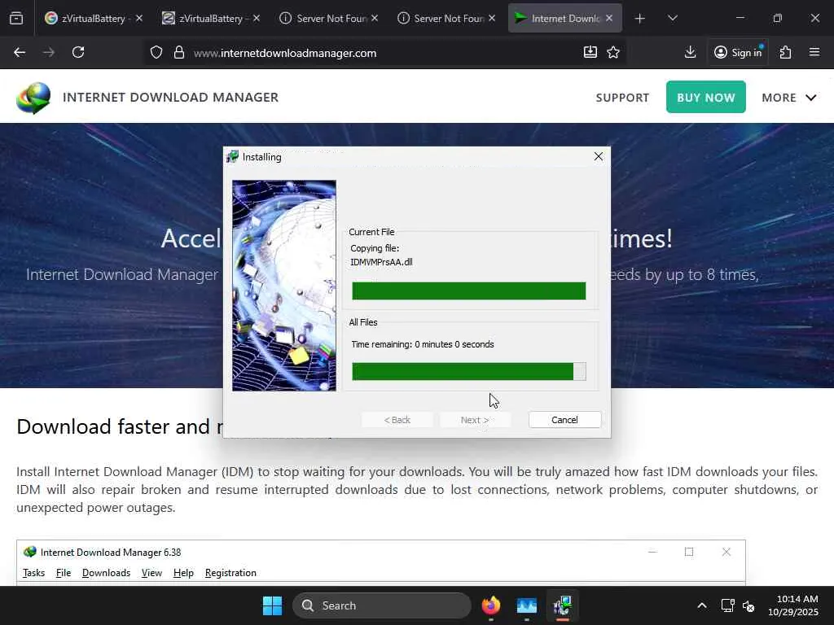Open the Downloads menu in IDM screenshot
Screen dimensions: 834x625
coord(106,573)
